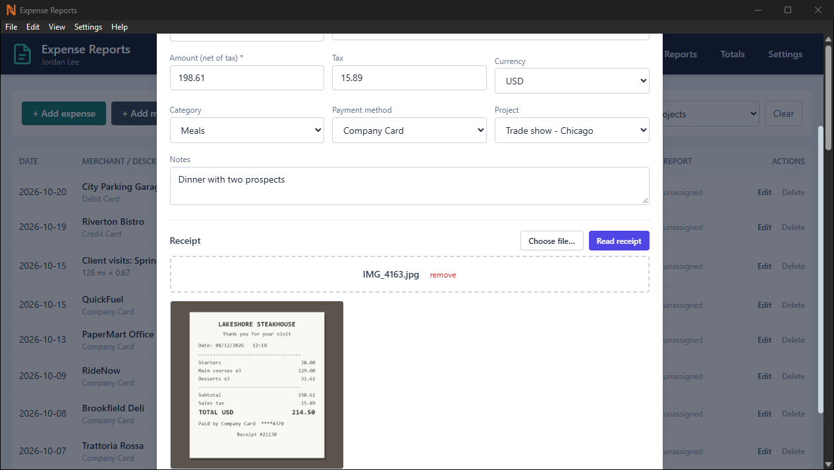This screenshot has width=834, height=470.
Task: Open the projects filter dropdown behind dialog
Action: pos(711,113)
